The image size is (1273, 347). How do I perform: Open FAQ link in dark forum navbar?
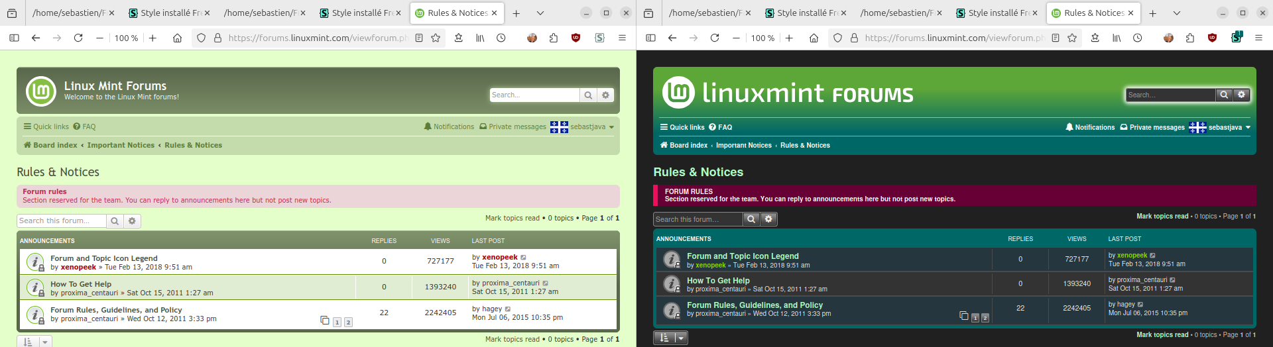pyautogui.click(x=720, y=127)
